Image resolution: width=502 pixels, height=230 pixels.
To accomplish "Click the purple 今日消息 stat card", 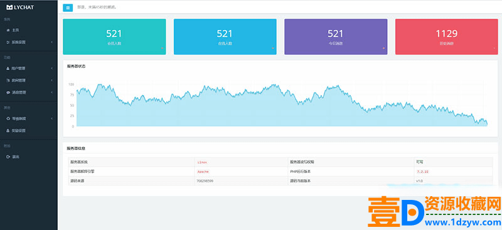I will 336,37.
